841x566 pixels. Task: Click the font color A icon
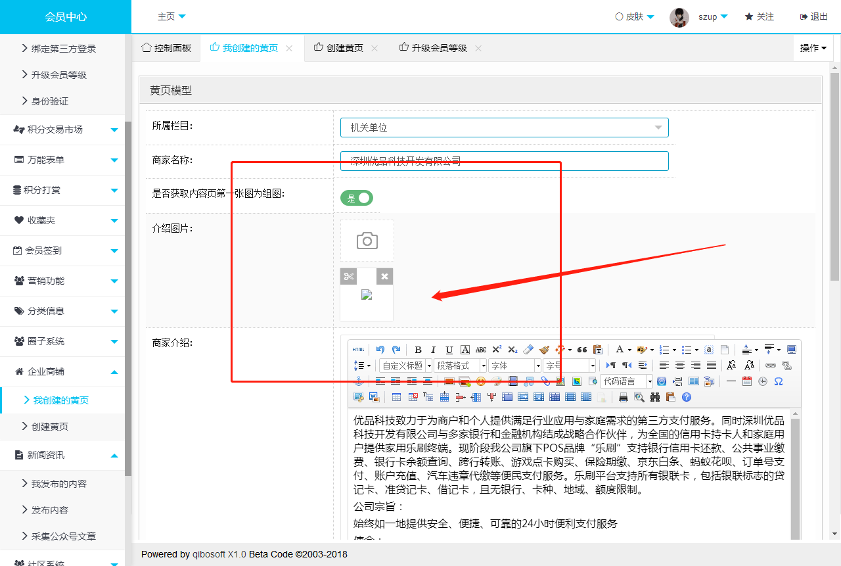click(619, 350)
